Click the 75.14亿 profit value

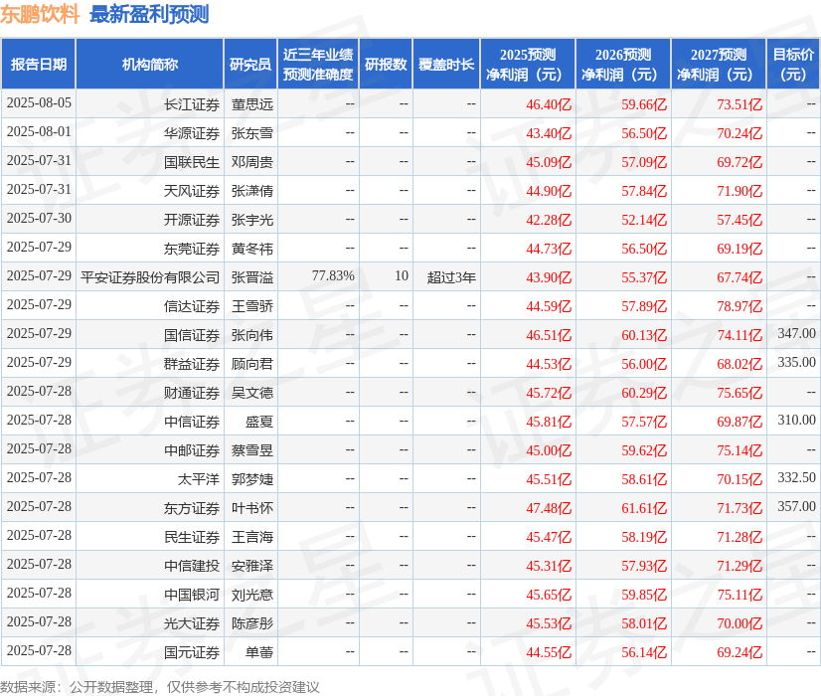coord(739,449)
